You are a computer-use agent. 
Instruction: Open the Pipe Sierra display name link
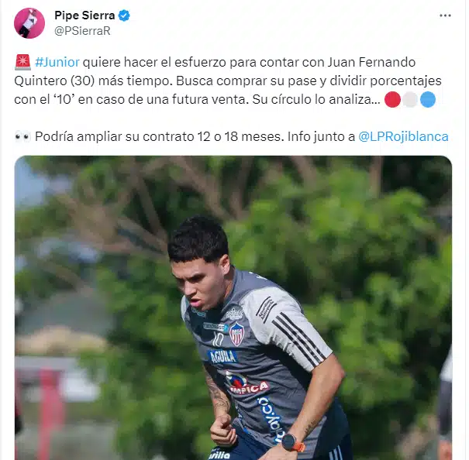click(x=84, y=15)
